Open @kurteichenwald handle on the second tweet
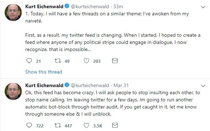The width and height of the screenshot is (210, 131). pos(90,85)
